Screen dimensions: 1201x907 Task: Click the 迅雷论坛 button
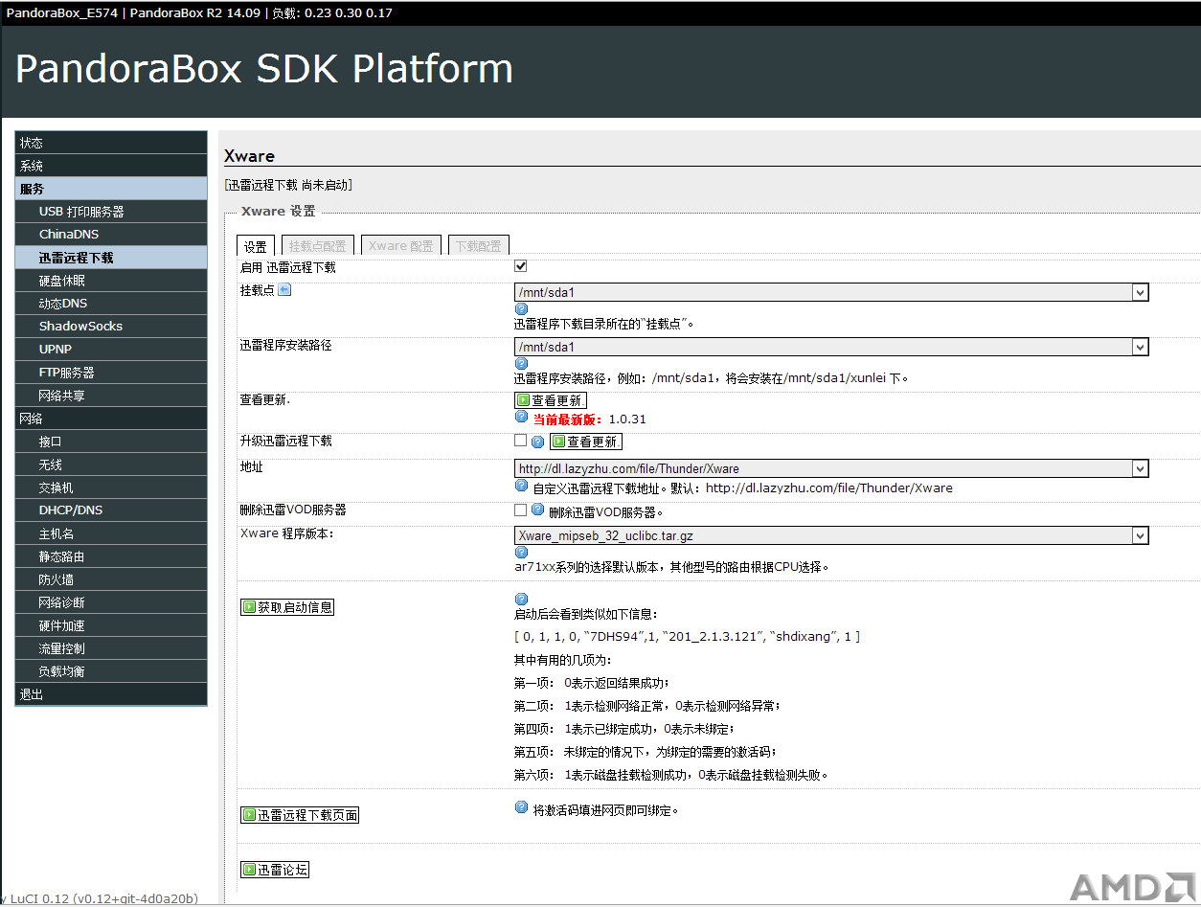275,870
